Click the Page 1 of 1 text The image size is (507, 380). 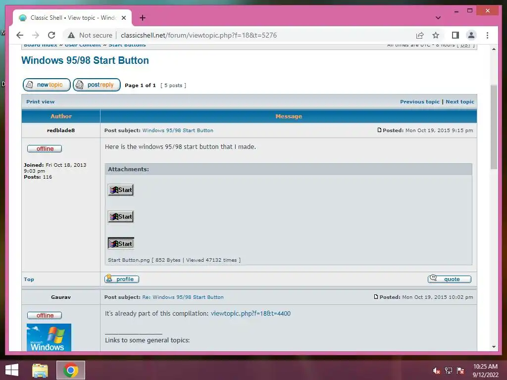tap(140, 86)
